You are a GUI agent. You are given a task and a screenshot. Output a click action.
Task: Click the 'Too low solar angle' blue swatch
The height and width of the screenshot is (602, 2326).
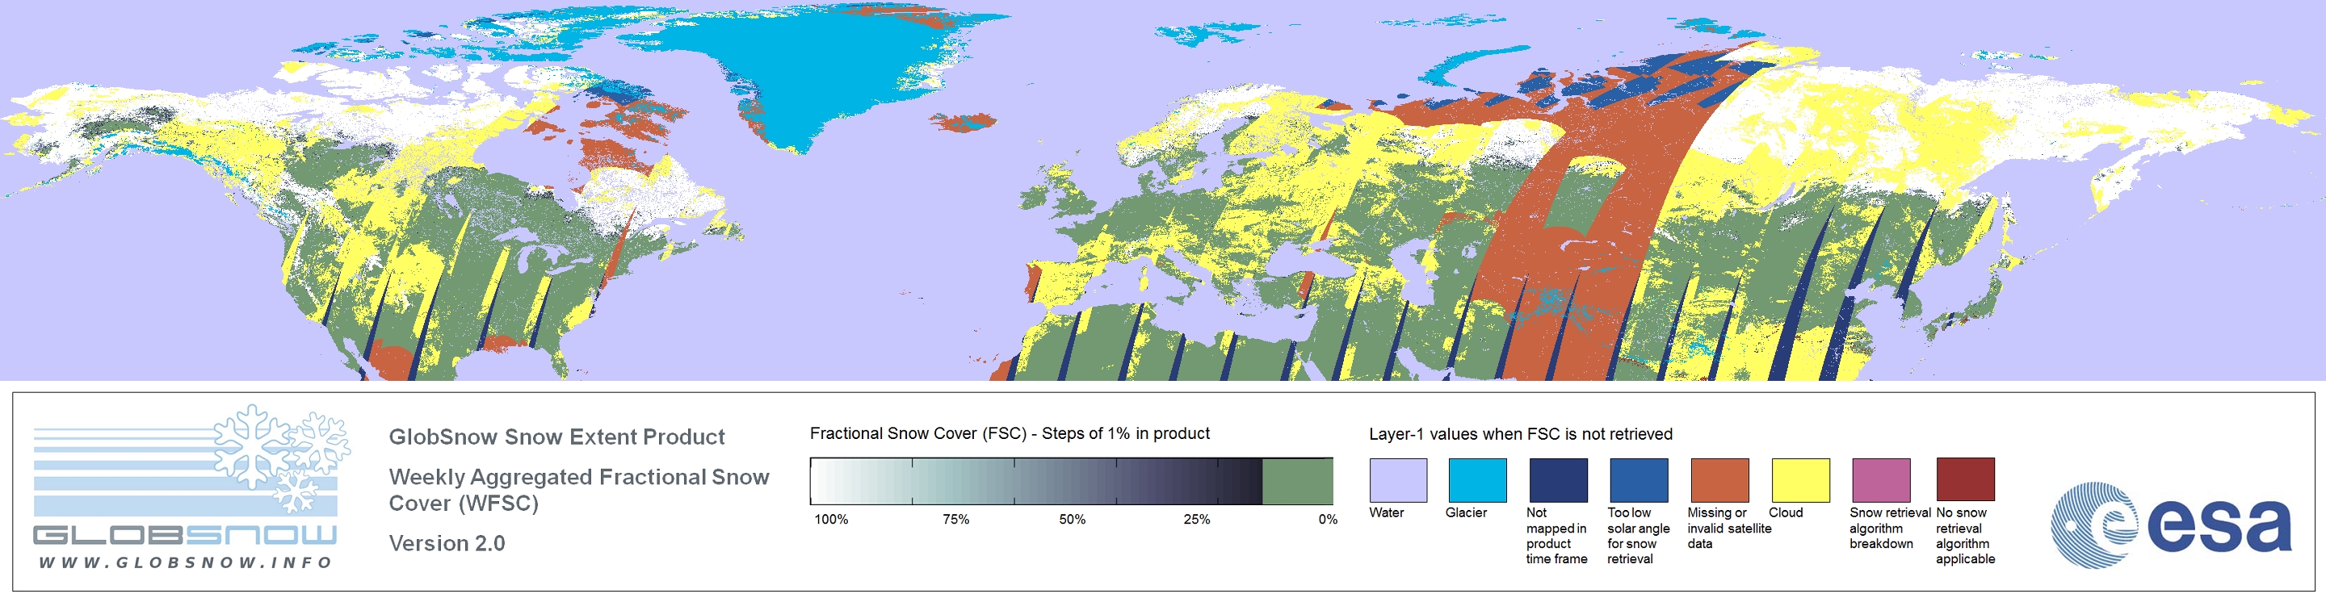pyautogui.click(x=1638, y=480)
